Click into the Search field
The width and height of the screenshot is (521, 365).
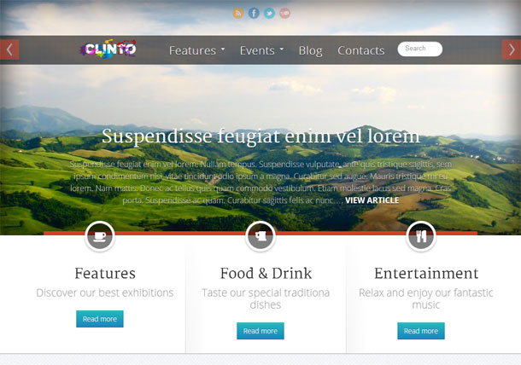(x=420, y=49)
